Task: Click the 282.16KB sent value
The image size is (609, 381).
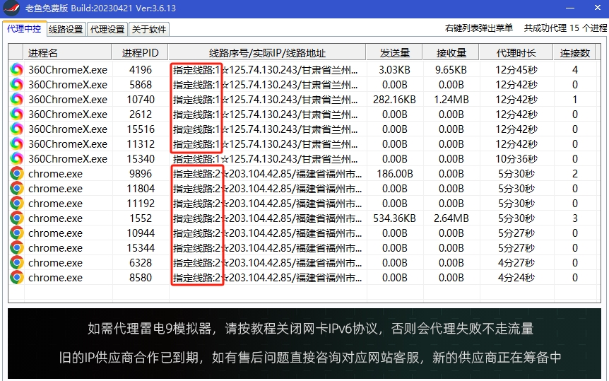Action: tap(395, 99)
